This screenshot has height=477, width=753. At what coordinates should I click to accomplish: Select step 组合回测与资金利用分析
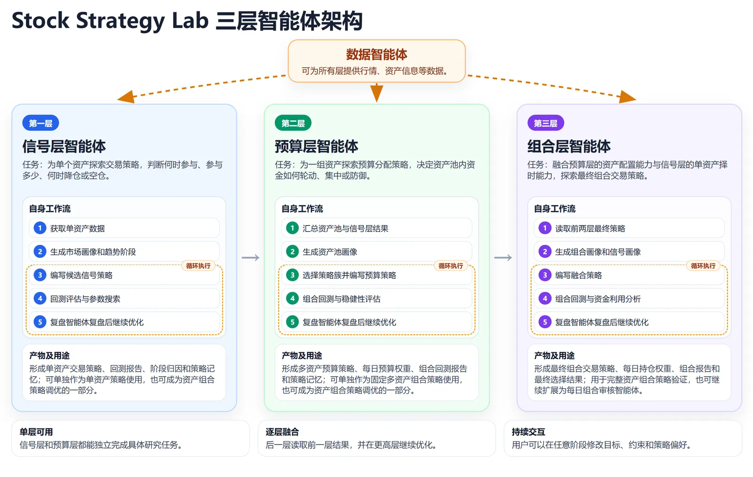click(x=629, y=299)
